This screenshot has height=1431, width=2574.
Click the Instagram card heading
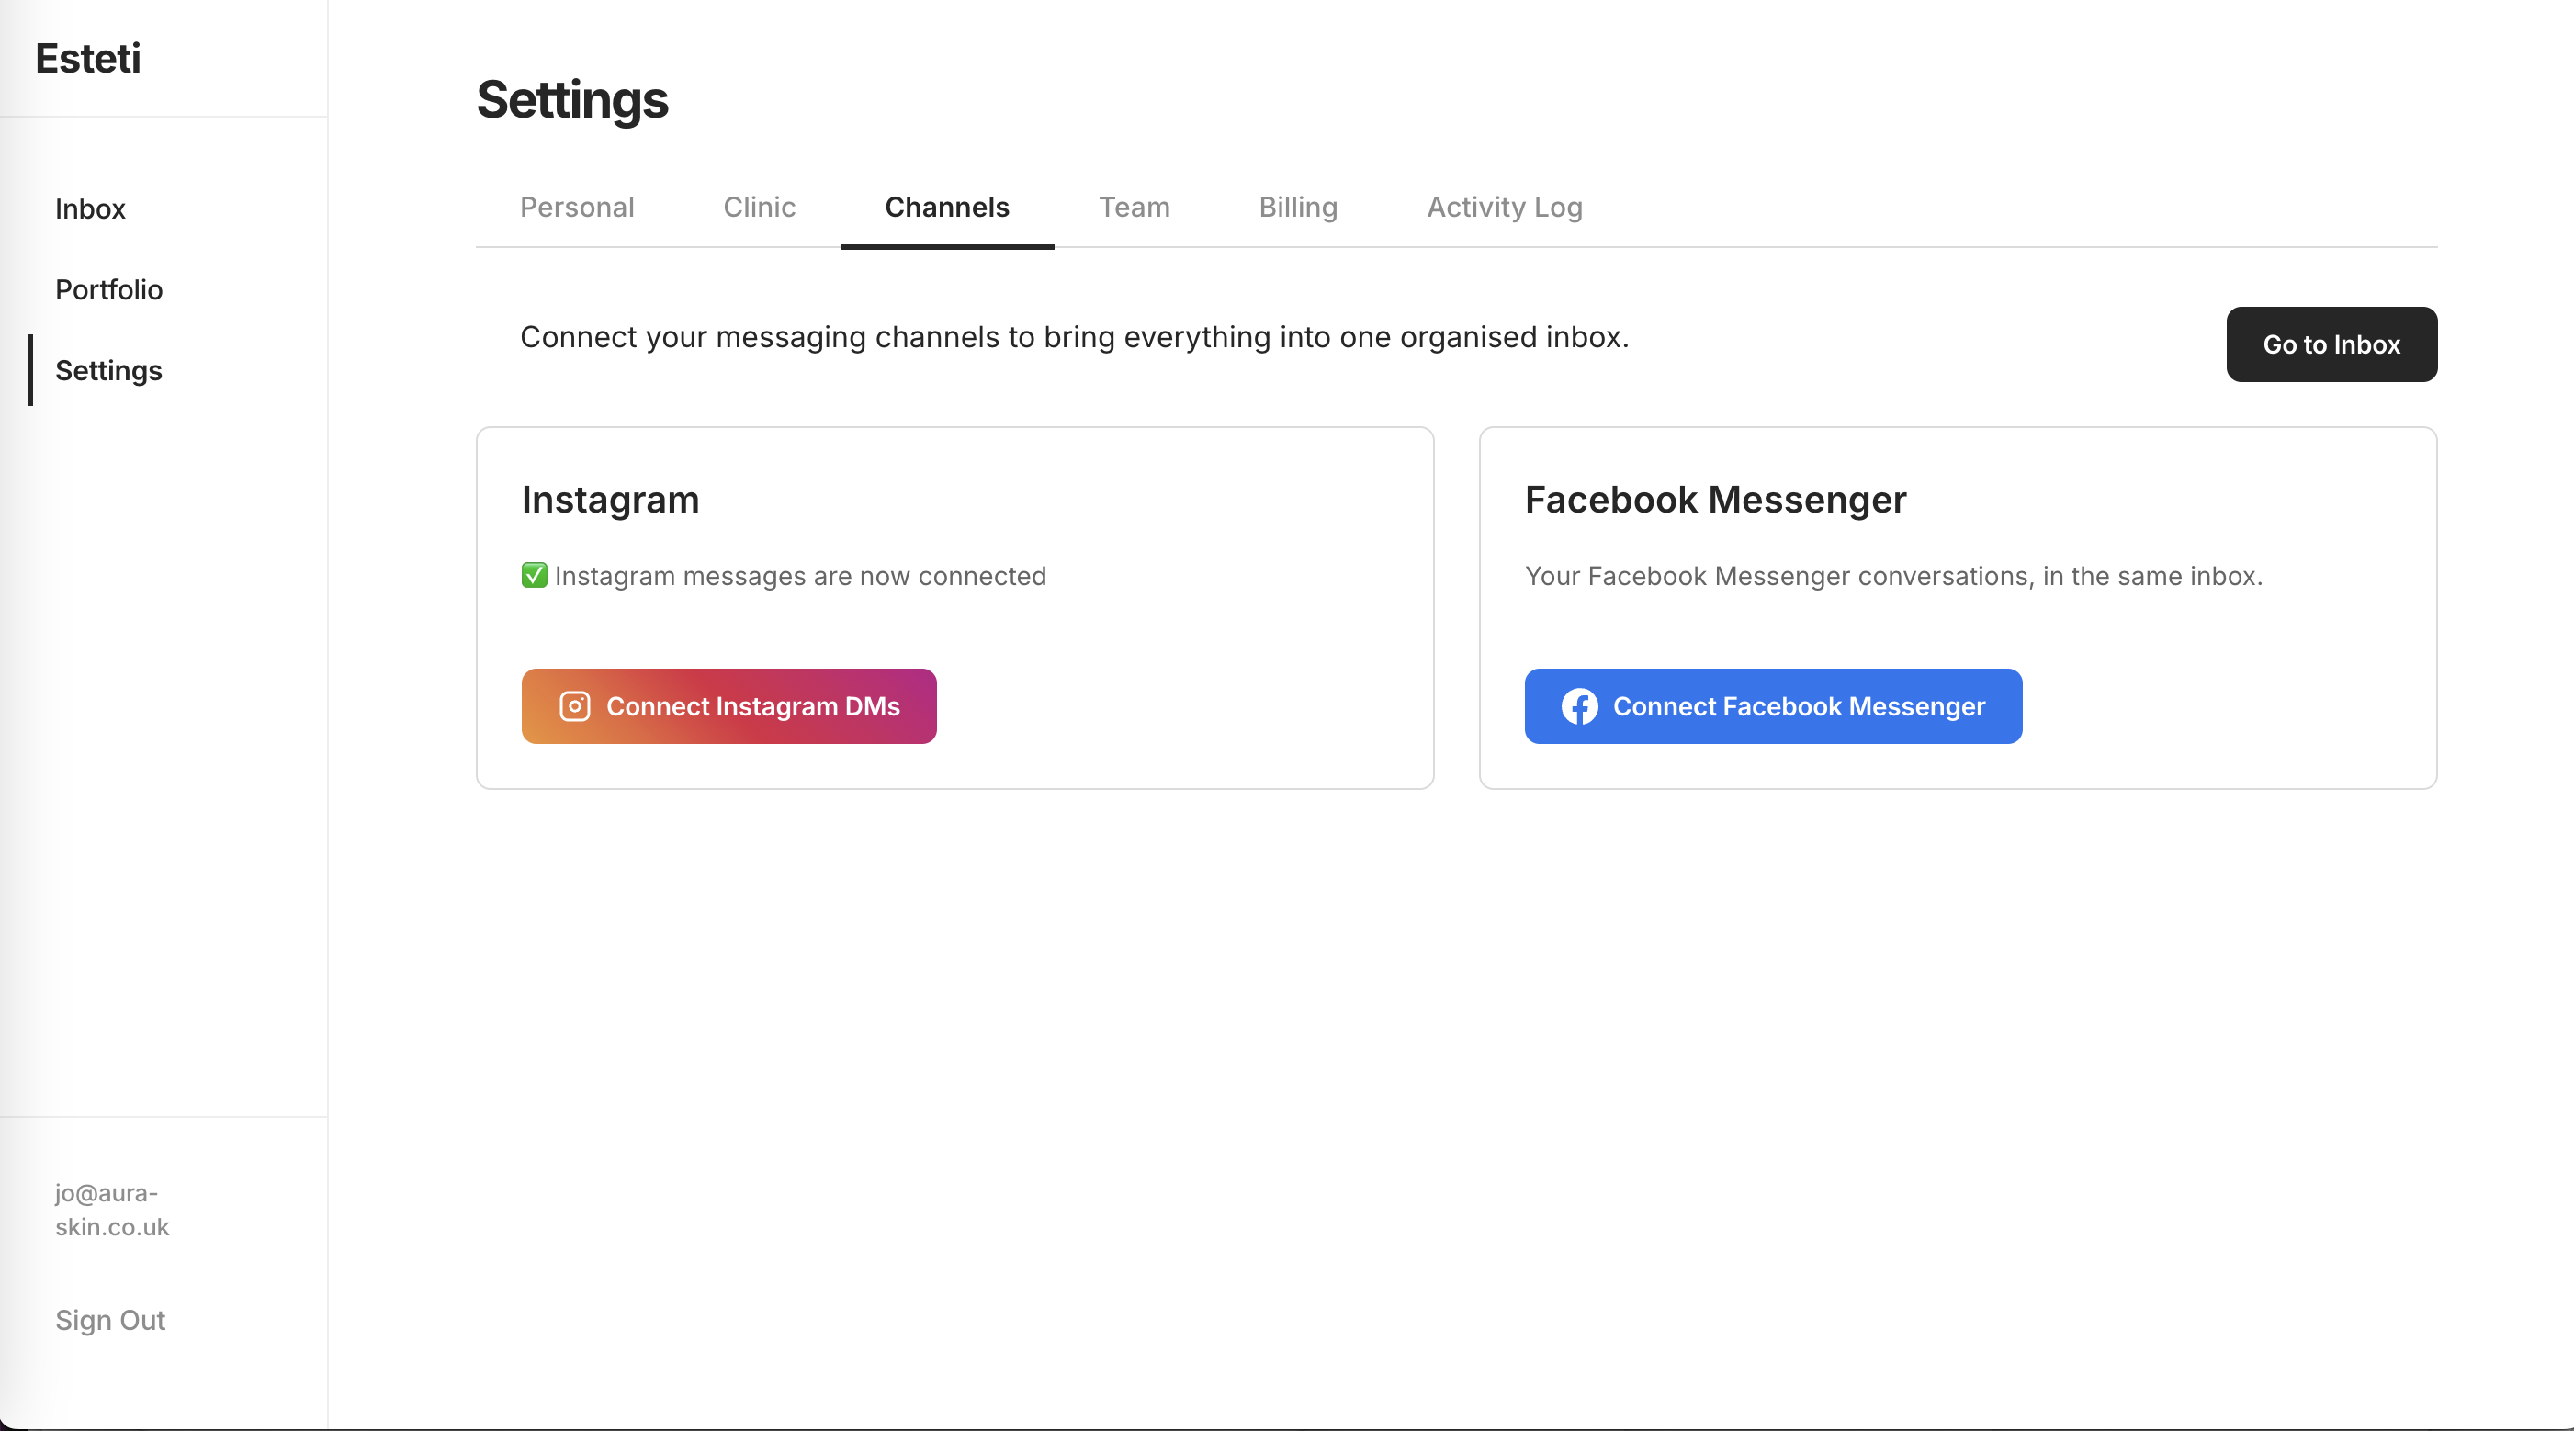point(610,500)
